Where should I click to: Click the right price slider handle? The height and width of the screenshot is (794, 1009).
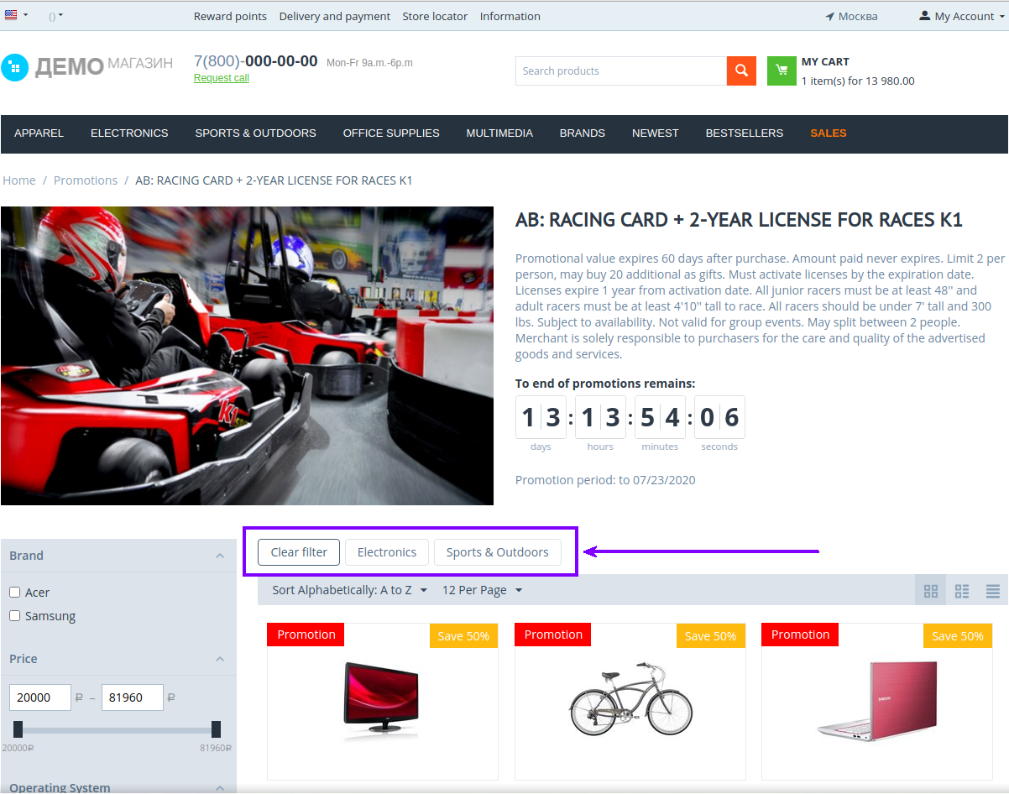click(x=216, y=729)
